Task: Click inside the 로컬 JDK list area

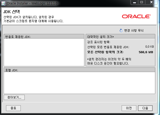Action: [79, 83]
